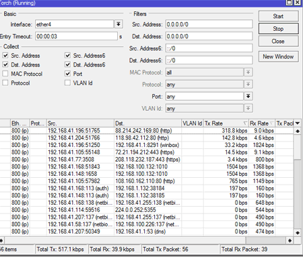Click the Start button
The width and height of the screenshot is (303, 257).
point(278,16)
